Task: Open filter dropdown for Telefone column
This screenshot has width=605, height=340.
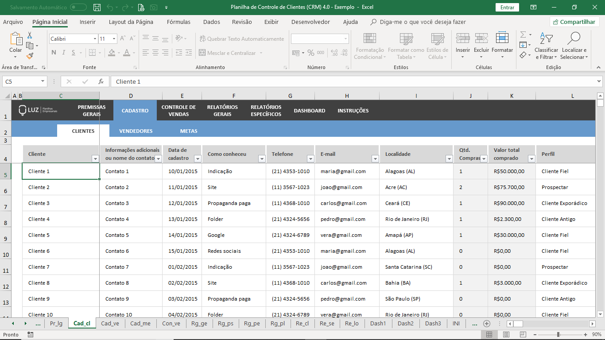Action: [310, 158]
